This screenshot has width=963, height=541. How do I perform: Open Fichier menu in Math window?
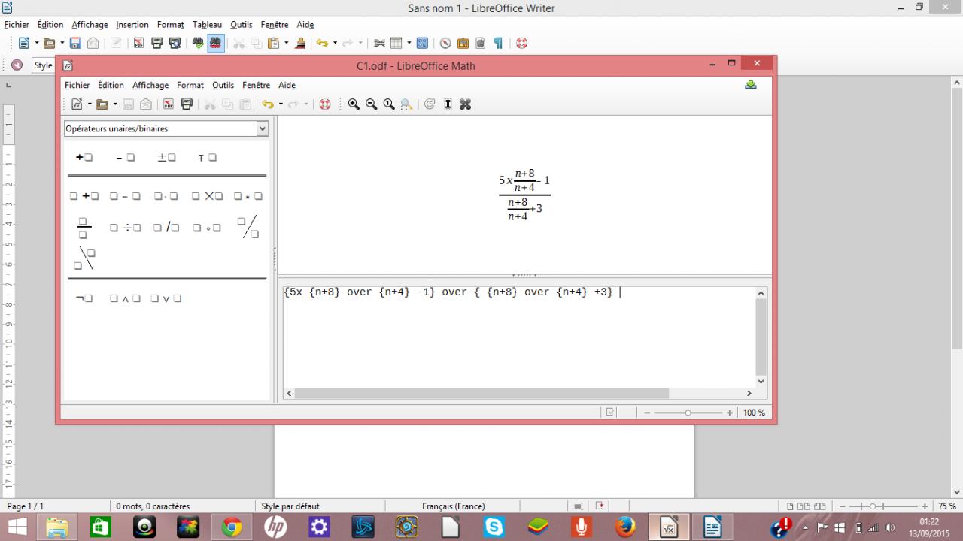coord(77,85)
